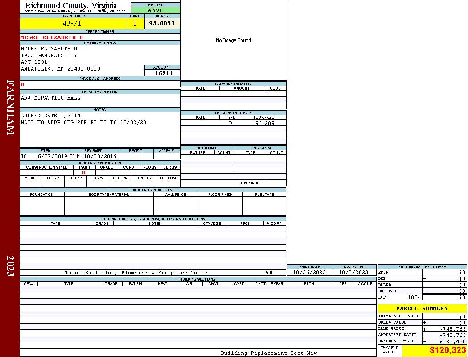Click the print date 10/26/2023

[309, 272]
